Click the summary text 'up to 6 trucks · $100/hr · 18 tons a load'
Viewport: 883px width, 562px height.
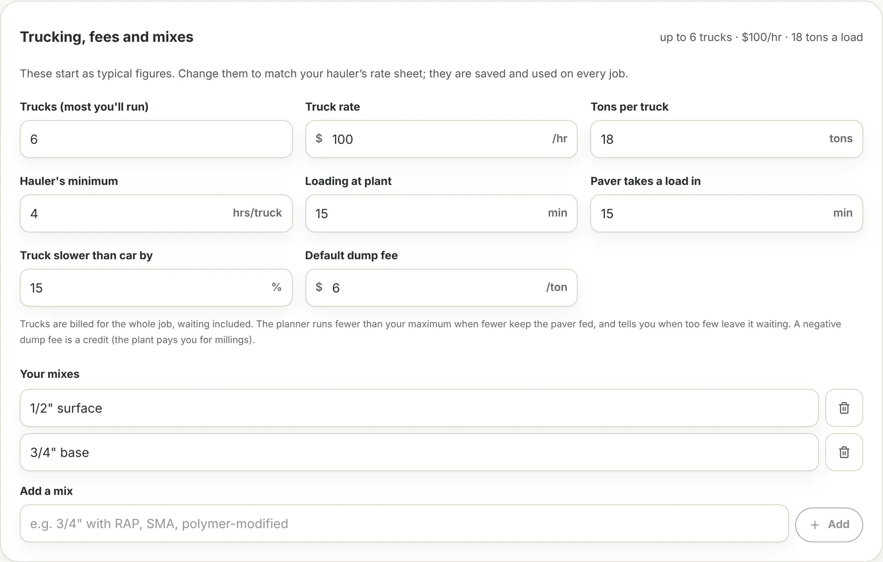[x=761, y=38]
